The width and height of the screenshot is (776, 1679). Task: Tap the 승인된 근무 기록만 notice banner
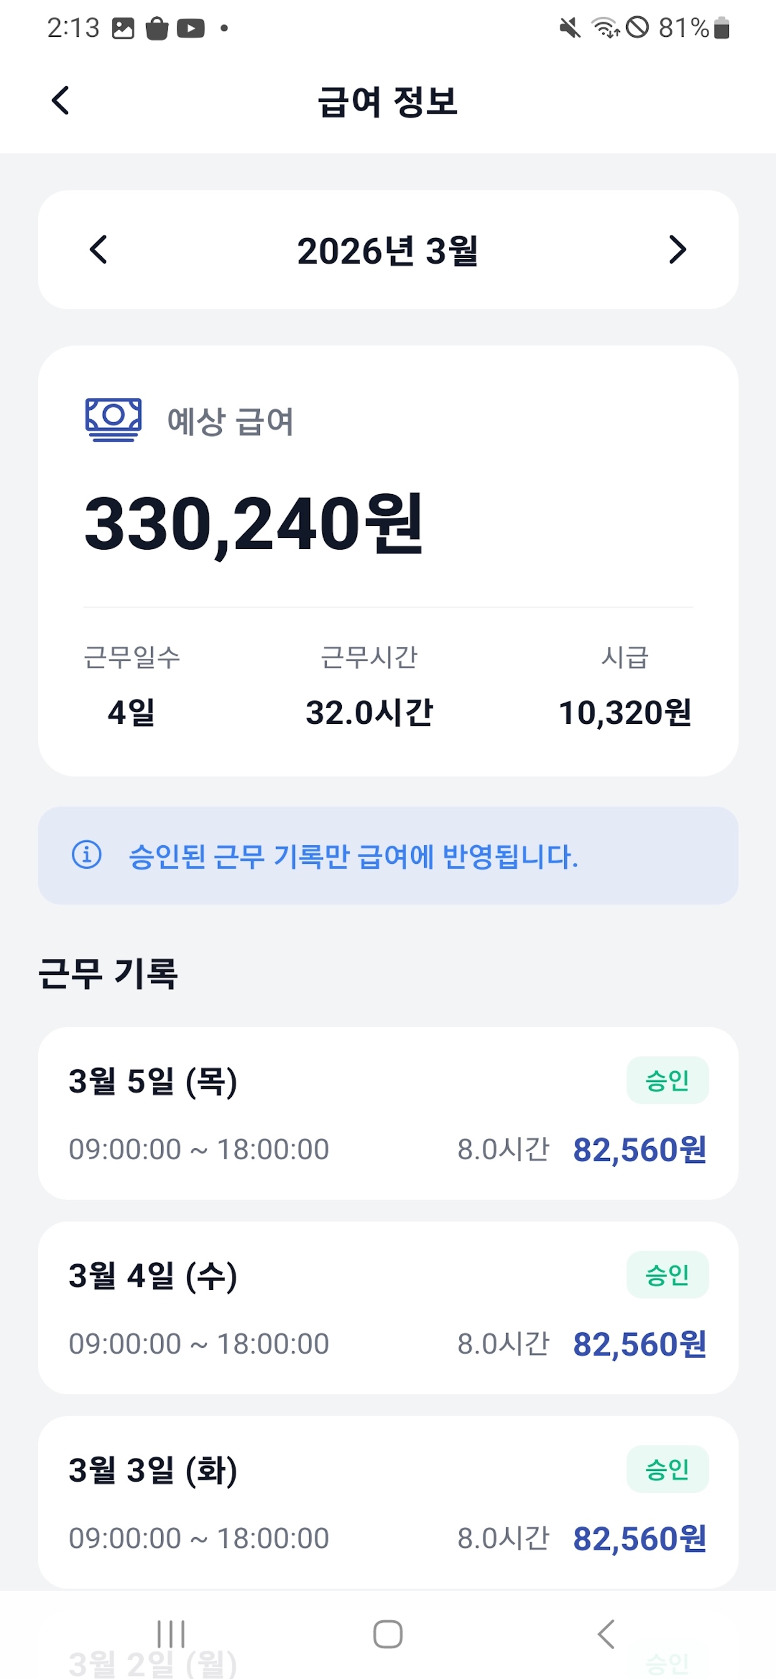[388, 855]
